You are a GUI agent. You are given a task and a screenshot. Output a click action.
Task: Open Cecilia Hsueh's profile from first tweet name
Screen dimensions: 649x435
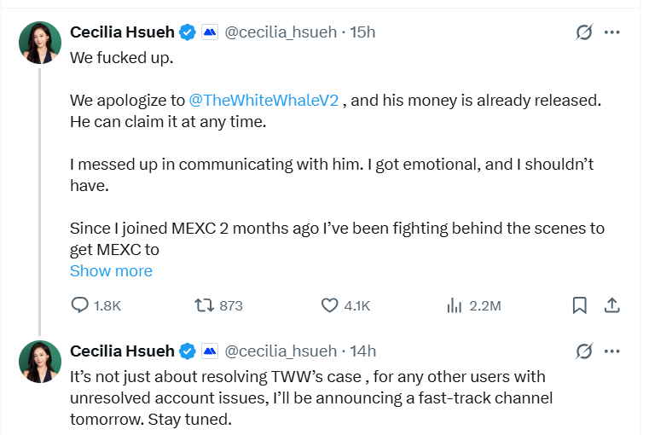click(122, 32)
